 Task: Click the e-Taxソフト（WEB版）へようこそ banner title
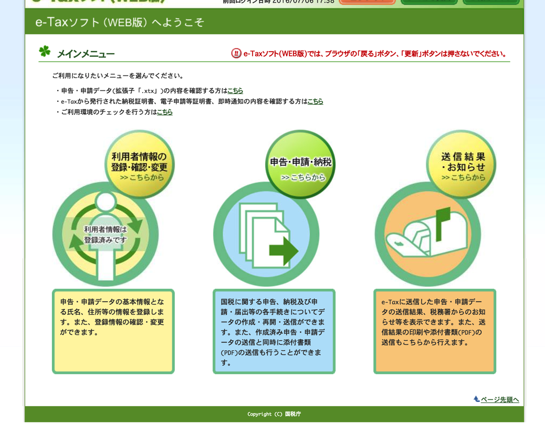120,22
